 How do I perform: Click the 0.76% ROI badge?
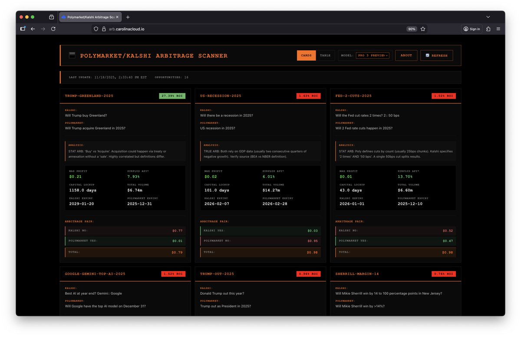pos(444,274)
